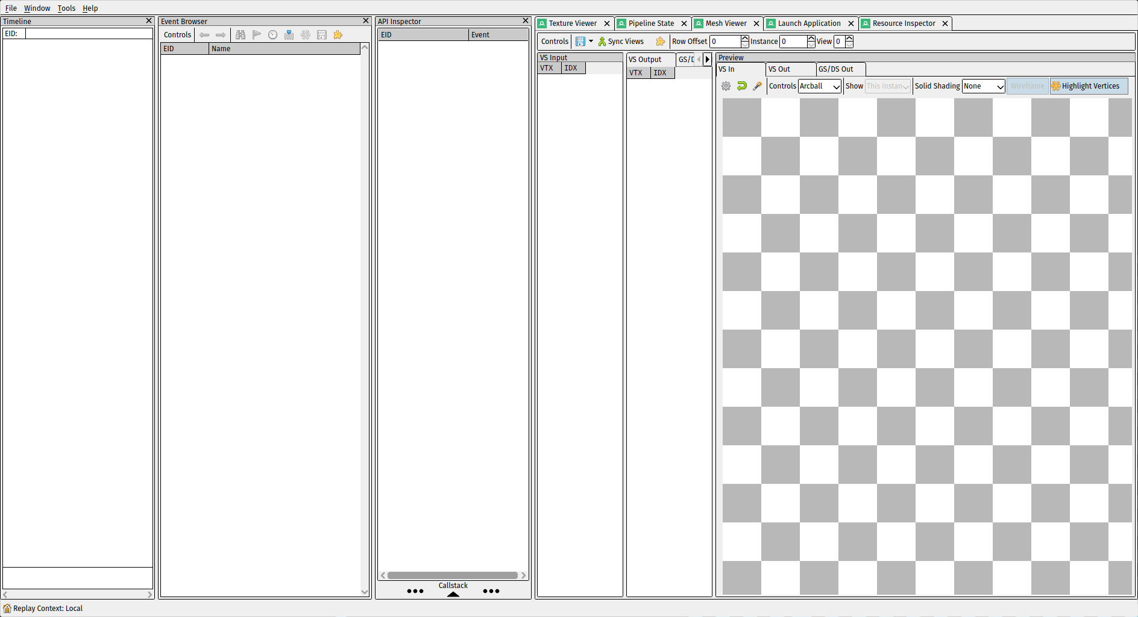Open the Event Browser filter settings puzzle icon
Screen dimensions: 1138x617
pyautogui.click(x=338, y=34)
